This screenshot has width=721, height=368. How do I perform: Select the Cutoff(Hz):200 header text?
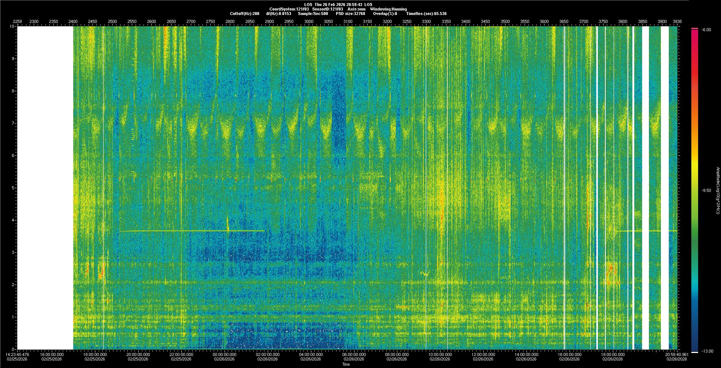point(244,14)
